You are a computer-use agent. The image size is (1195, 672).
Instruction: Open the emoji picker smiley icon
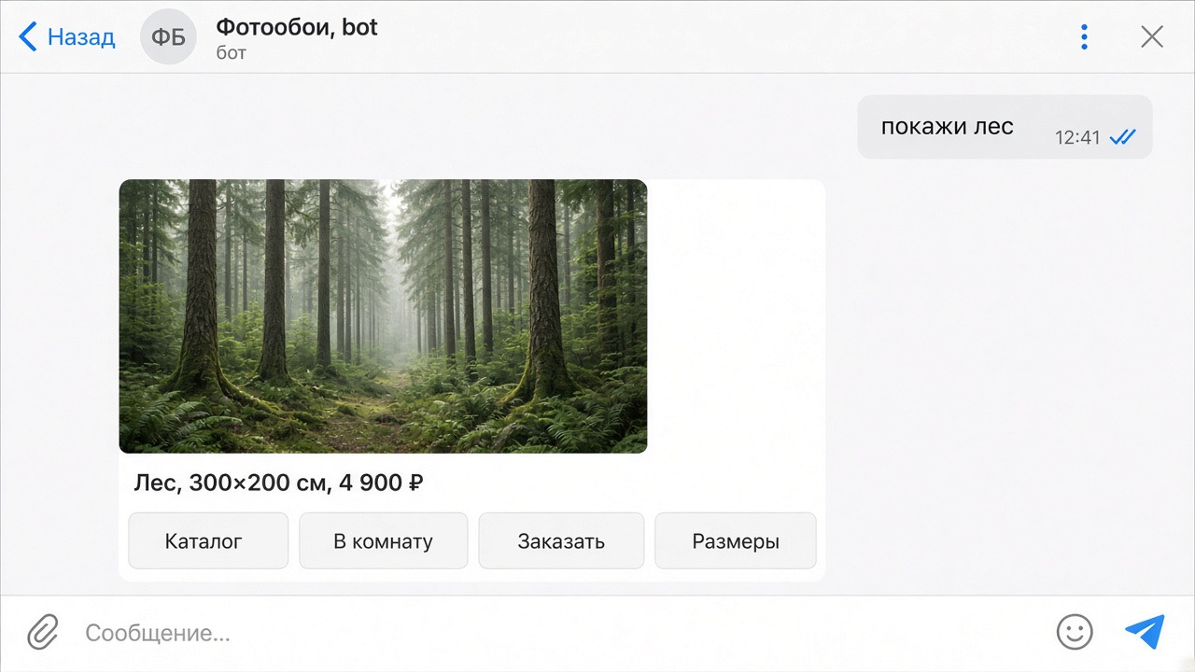point(1075,632)
